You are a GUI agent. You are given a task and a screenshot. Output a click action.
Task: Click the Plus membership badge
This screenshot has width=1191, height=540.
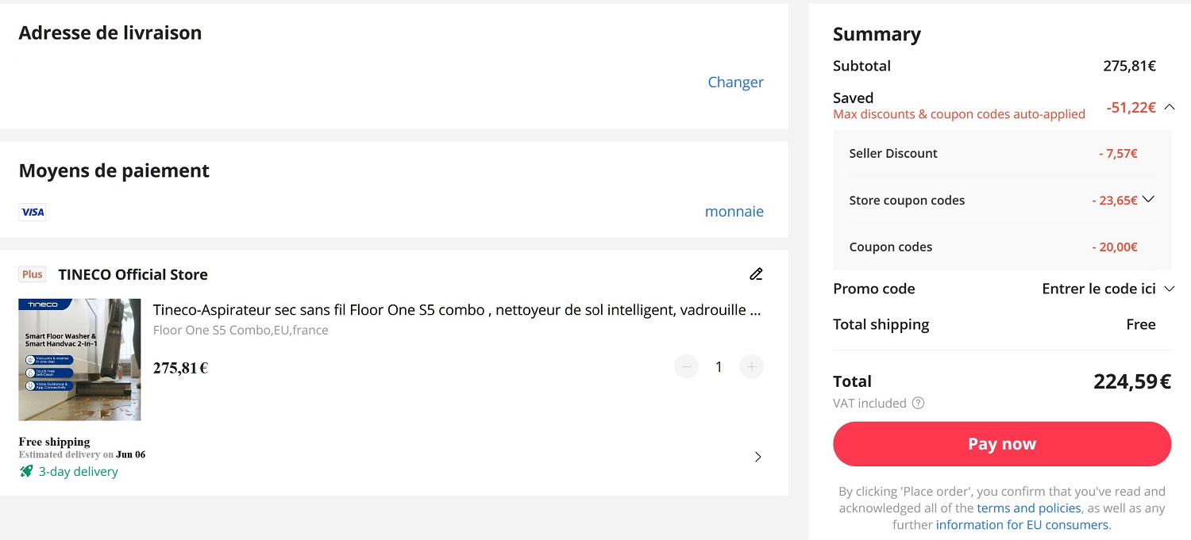point(33,274)
